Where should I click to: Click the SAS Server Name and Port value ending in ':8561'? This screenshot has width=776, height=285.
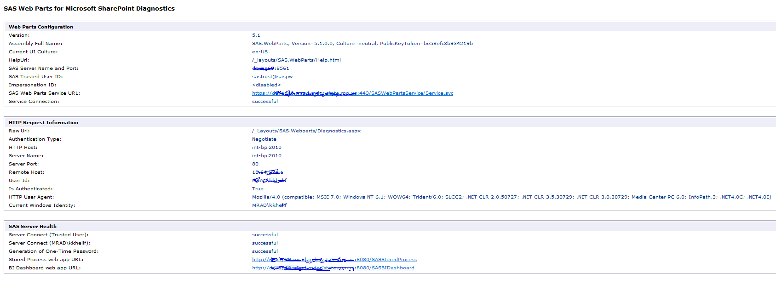point(270,68)
